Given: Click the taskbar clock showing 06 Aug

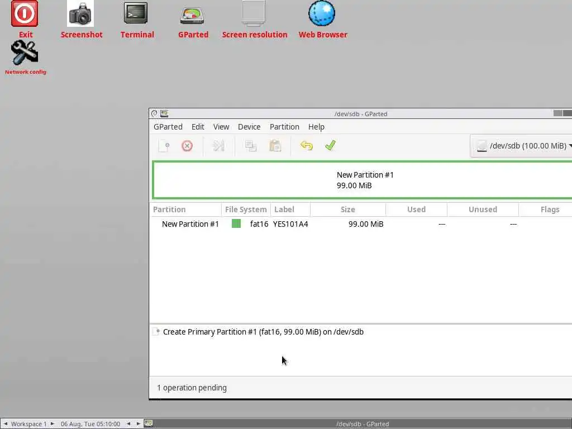Looking at the screenshot, I should (x=90, y=424).
